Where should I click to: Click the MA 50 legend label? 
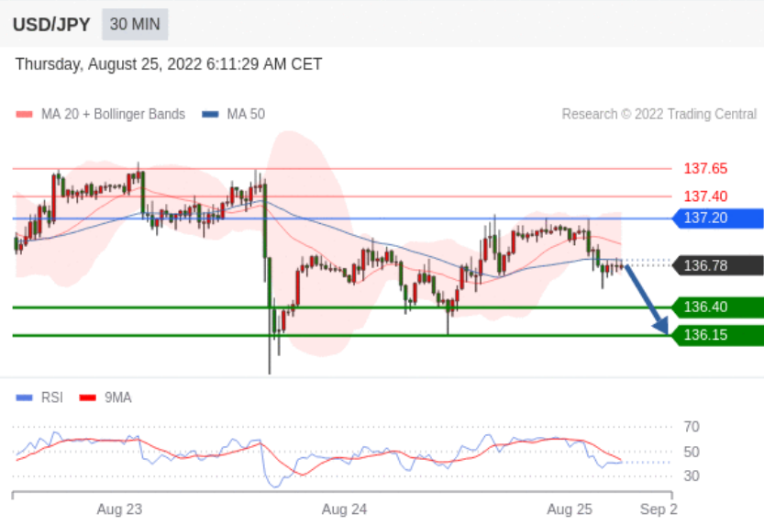click(x=246, y=114)
